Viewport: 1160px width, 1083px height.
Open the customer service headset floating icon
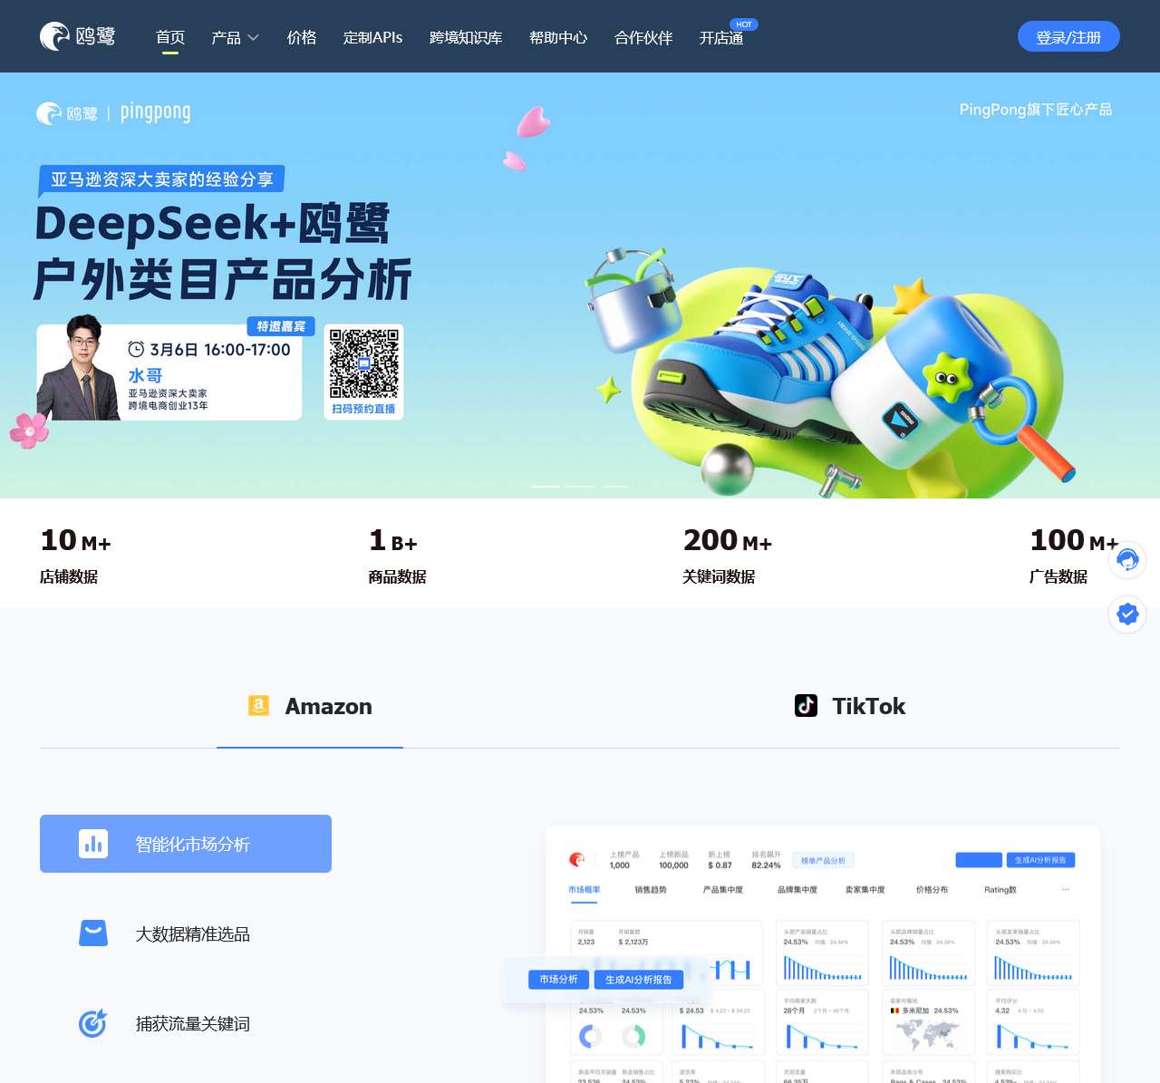tap(1127, 560)
